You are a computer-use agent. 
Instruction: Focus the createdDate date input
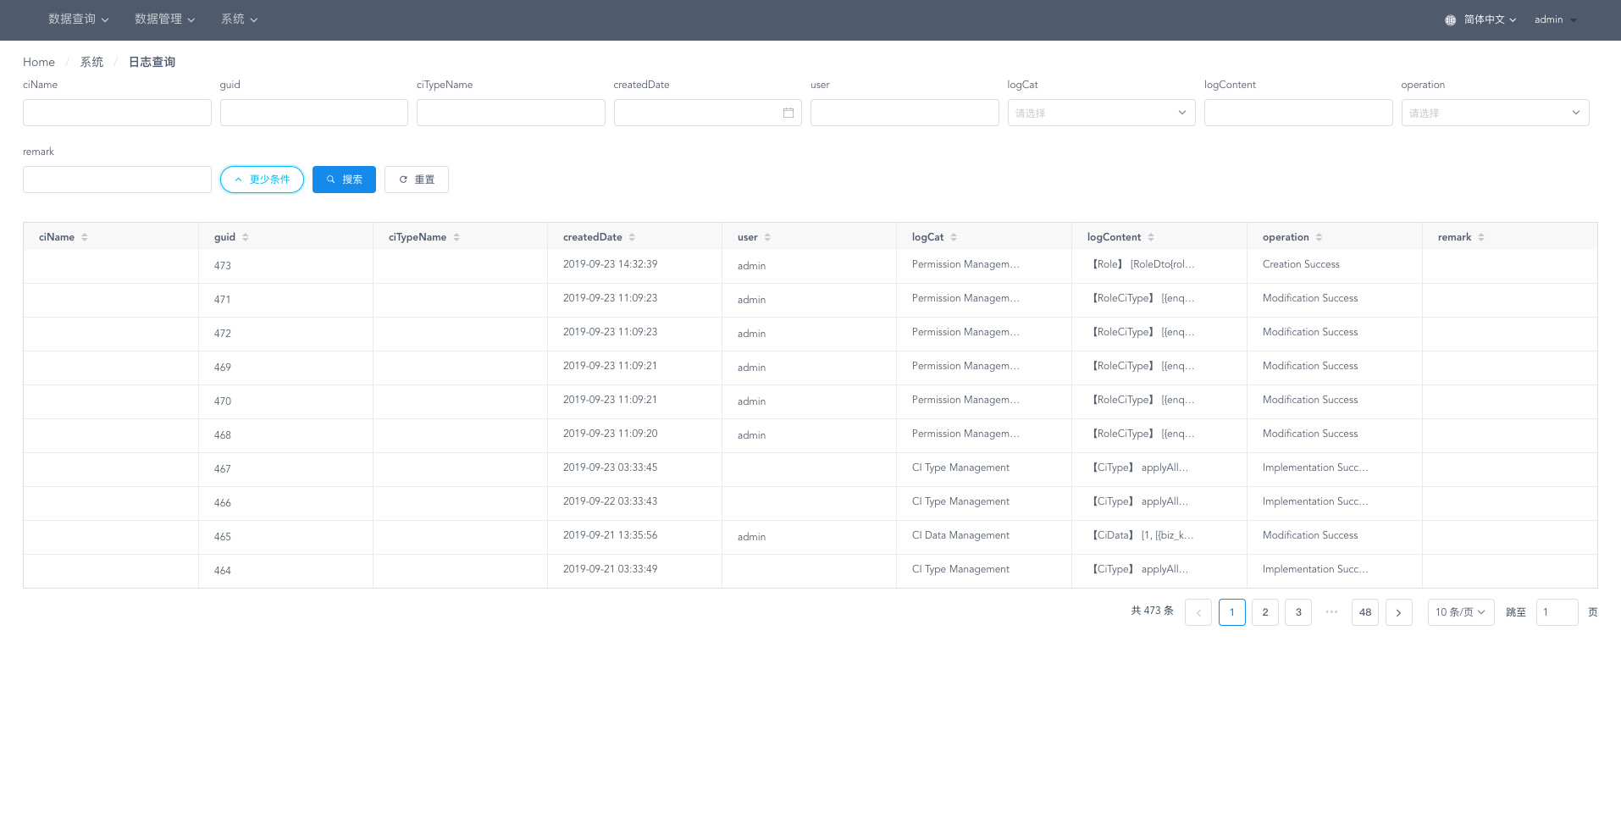708,113
